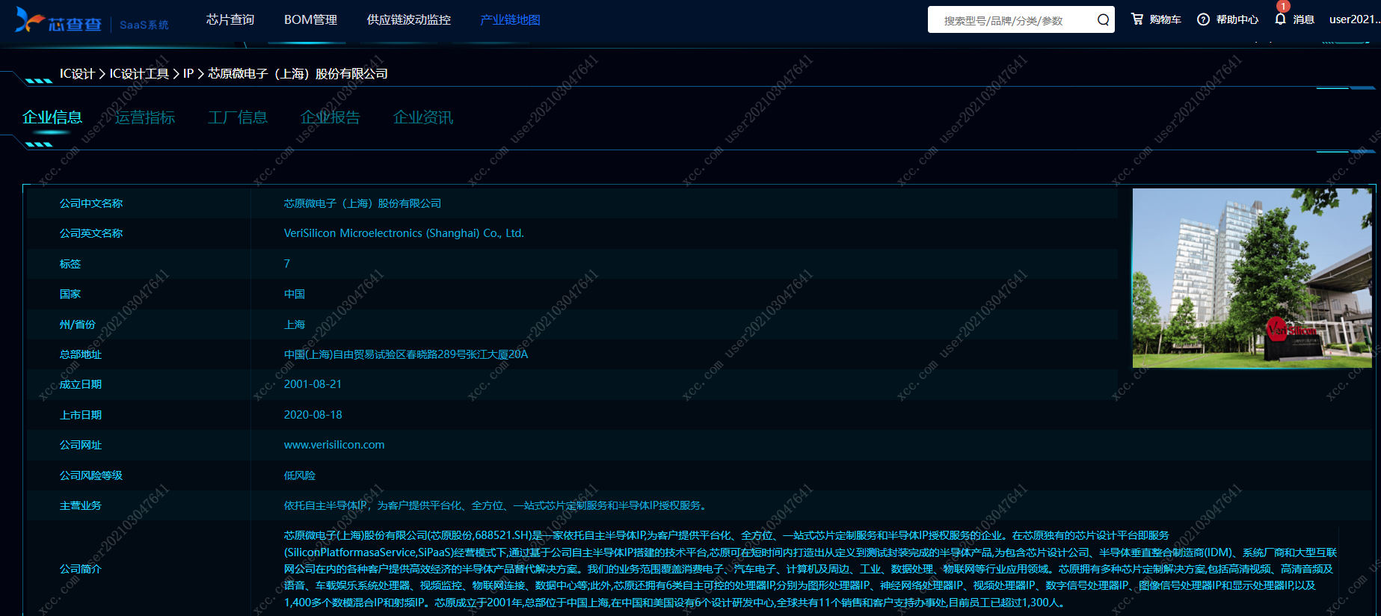The width and height of the screenshot is (1381, 616).
Task: Click the help center question icon
Action: tap(1203, 19)
